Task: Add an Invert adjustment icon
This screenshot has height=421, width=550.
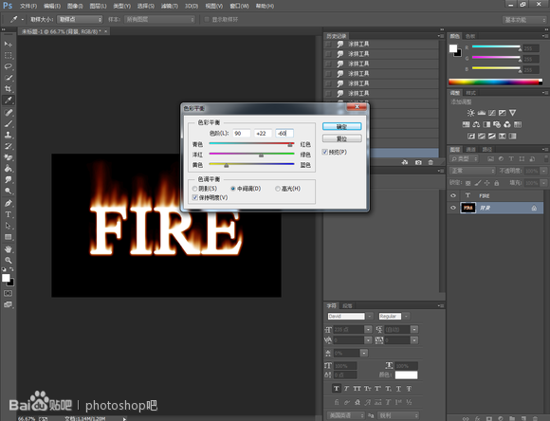Action: 470,136
